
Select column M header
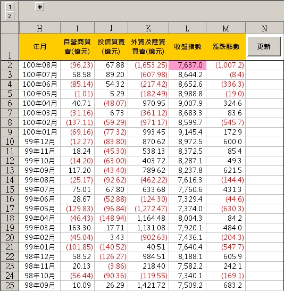225,28
